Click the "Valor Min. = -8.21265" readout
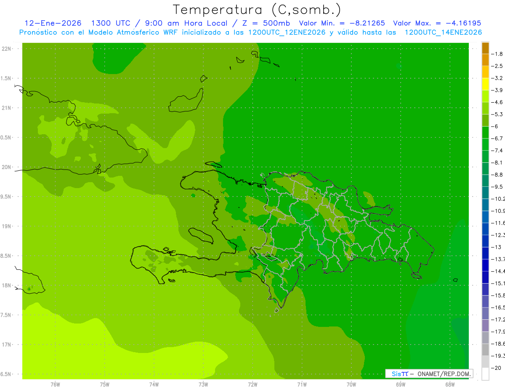The width and height of the screenshot is (505, 390). click(x=342, y=23)
